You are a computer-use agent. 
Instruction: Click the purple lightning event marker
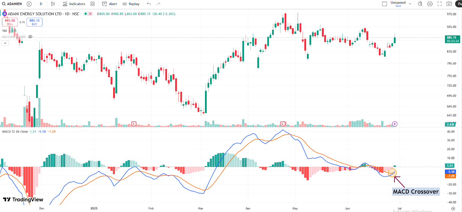click(395, 124)
